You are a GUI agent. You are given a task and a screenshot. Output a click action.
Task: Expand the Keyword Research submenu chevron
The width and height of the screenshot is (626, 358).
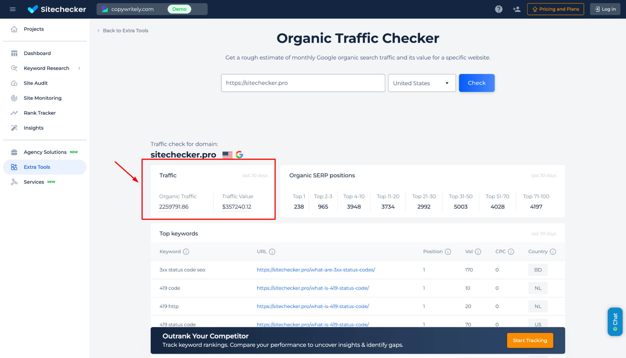pos(79,68)
